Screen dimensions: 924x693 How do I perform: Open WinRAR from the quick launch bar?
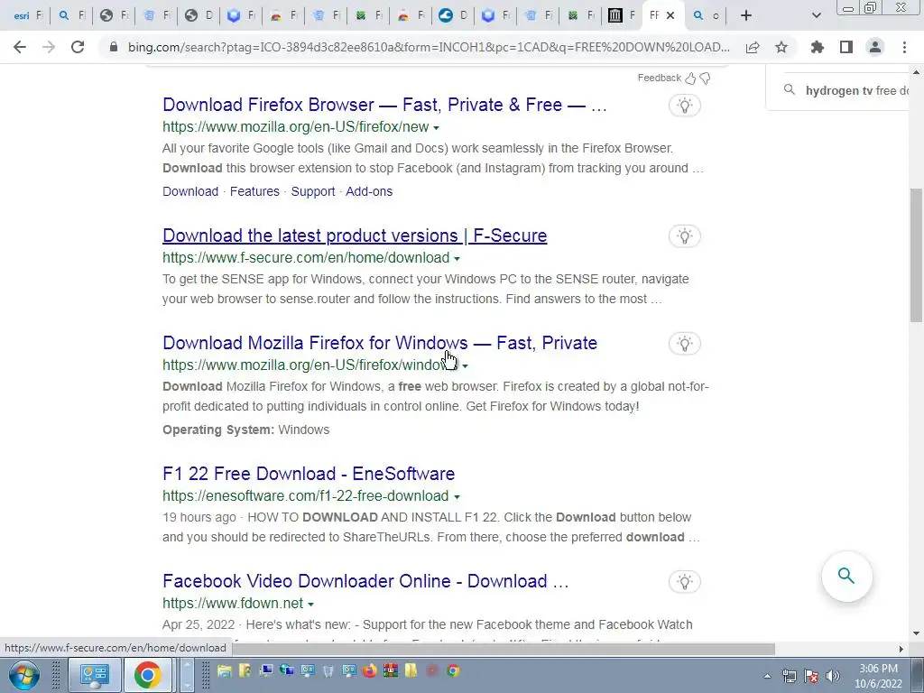click(390, 670)
